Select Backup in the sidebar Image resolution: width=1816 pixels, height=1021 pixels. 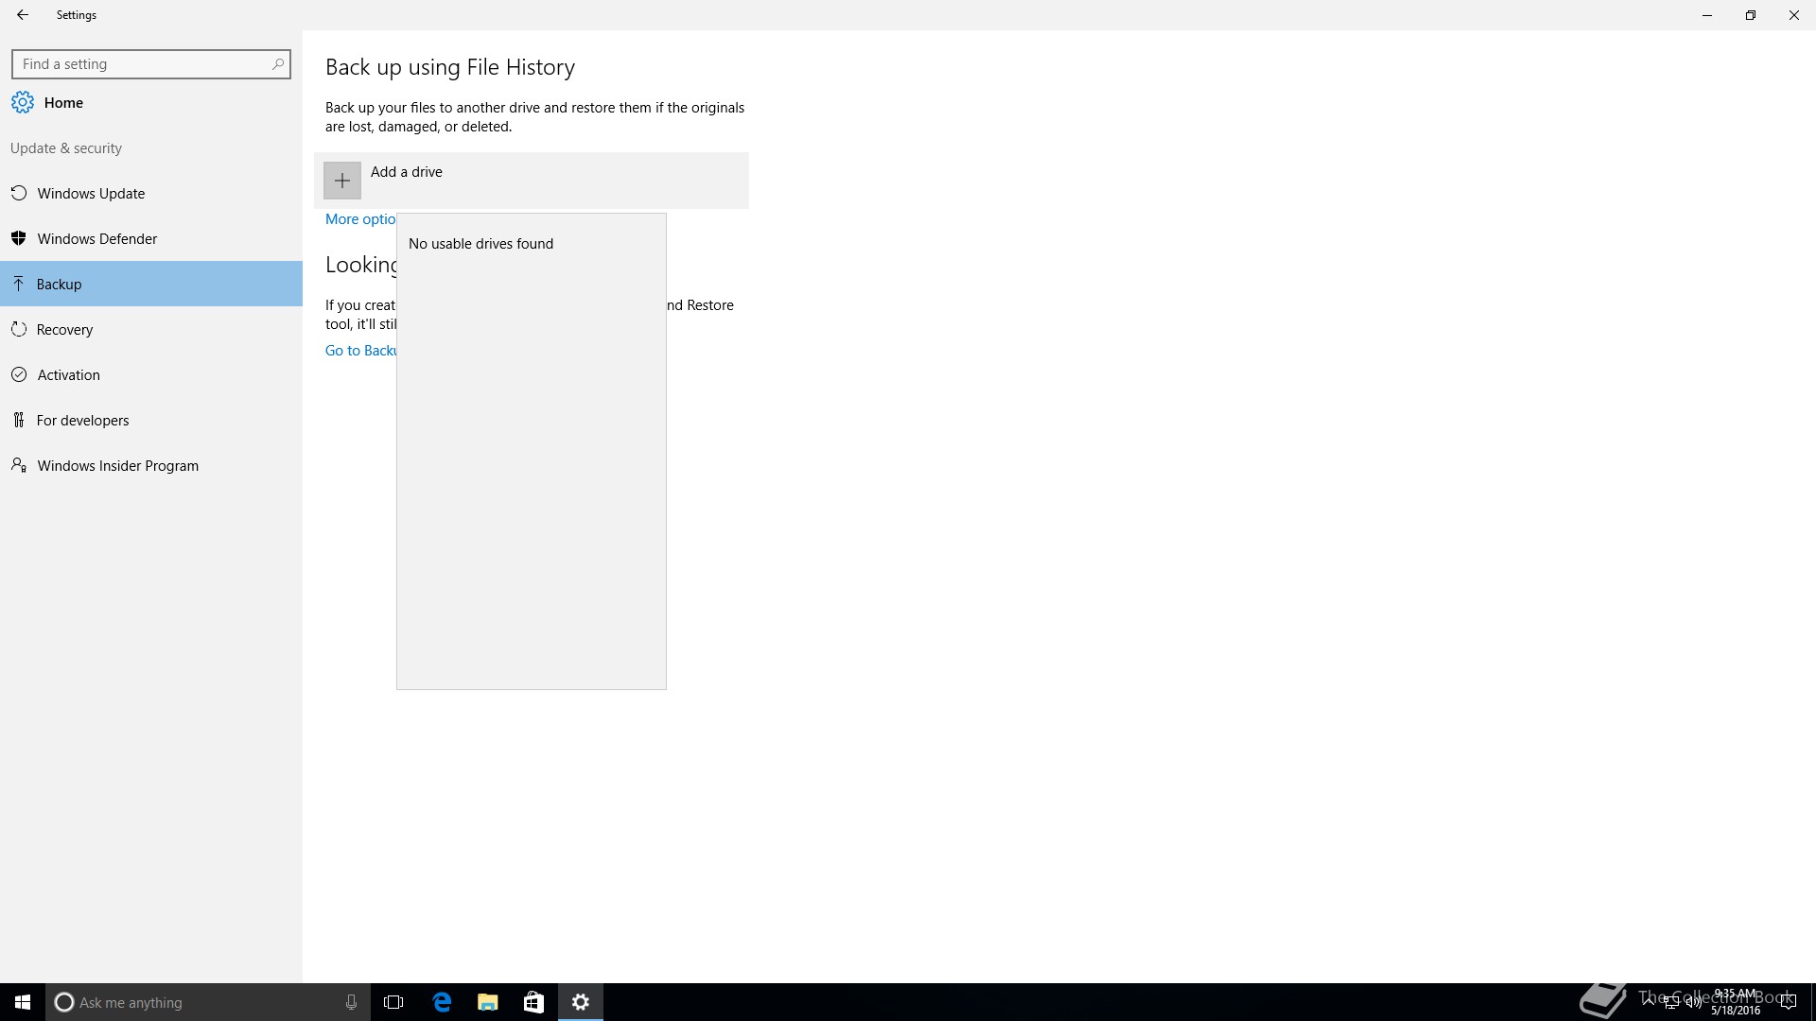click(x=151, y=284)
